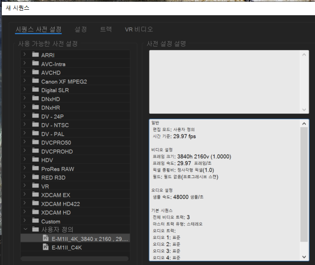Click the 사용자 정의 folder icon
315x265 pixels.
point(35,229)
